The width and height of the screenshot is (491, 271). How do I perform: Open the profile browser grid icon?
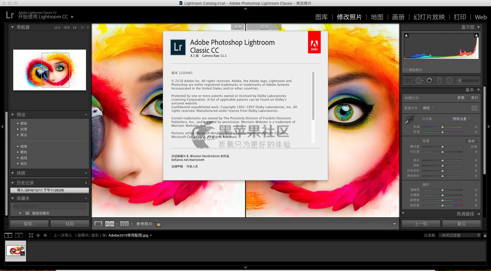(474, 108)
